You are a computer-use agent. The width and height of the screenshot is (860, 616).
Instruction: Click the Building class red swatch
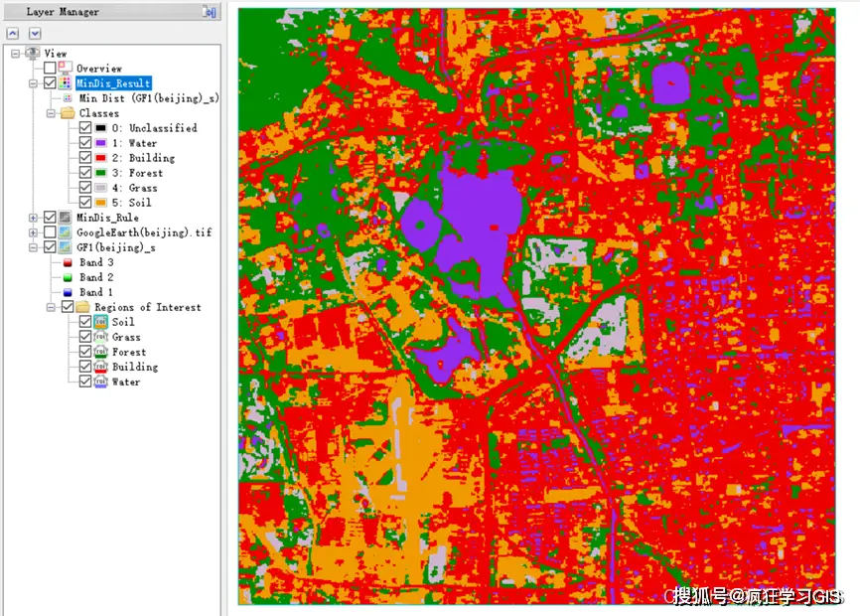100,158
